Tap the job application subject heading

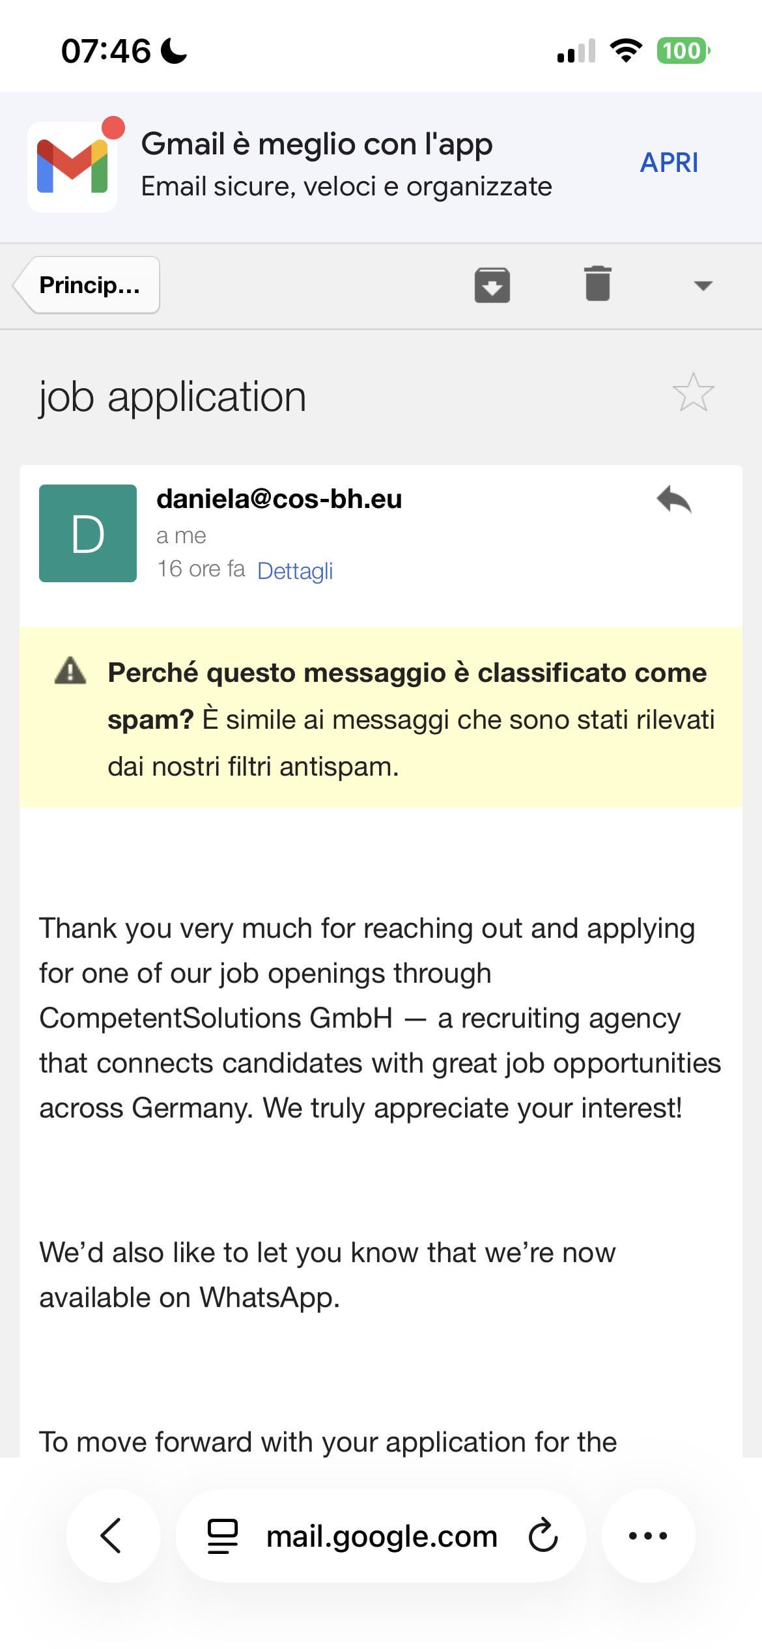[x=173, y=397]
